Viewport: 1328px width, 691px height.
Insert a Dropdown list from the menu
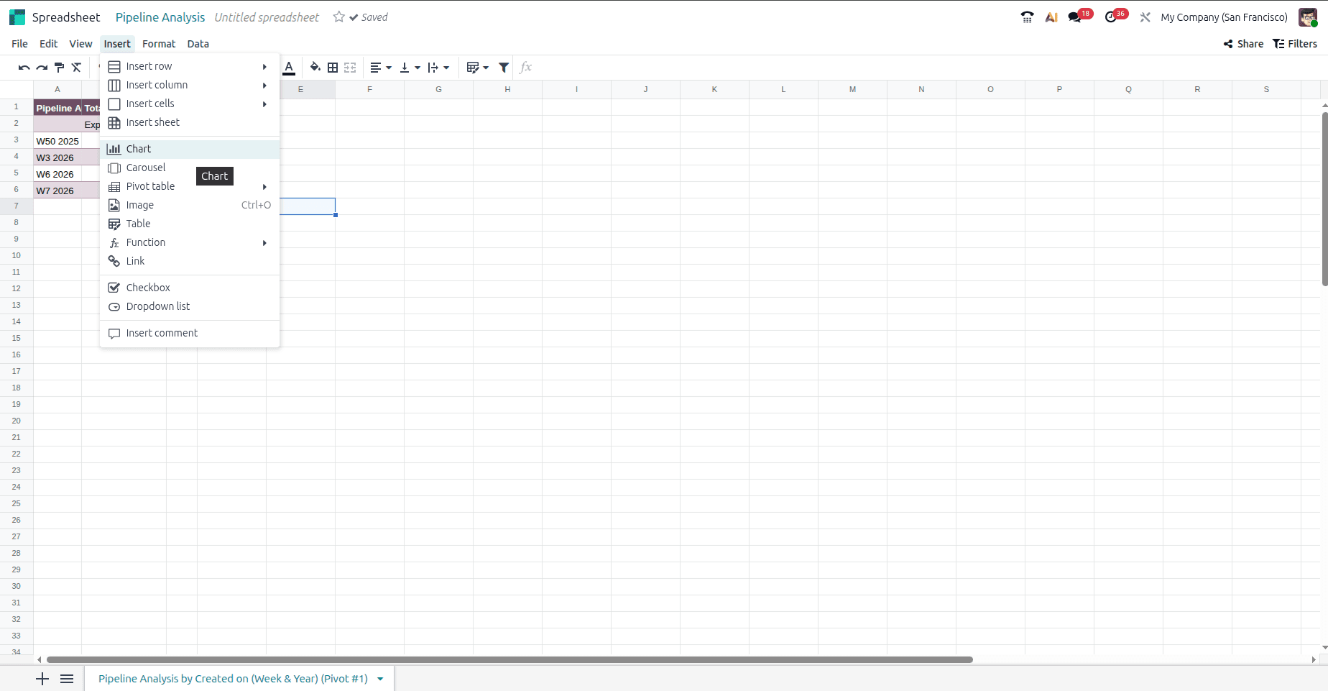pos(190,306)
